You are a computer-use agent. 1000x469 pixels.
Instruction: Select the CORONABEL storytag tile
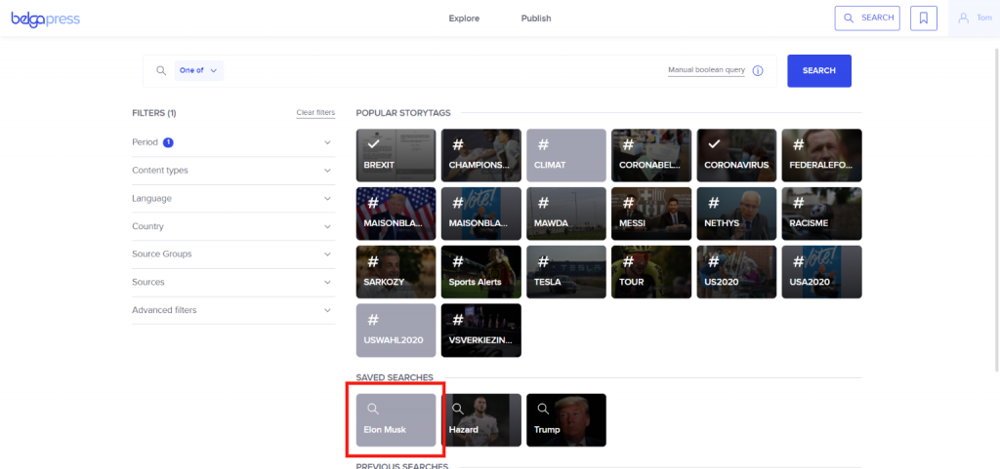(651, 155)
